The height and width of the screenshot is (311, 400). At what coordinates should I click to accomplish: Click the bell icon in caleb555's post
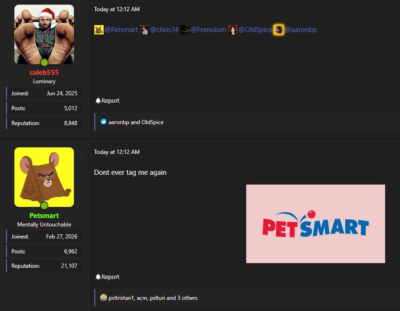(98, 101)
